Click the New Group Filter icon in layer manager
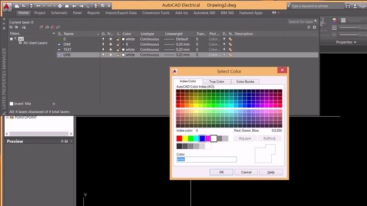 tap(17, 27)
